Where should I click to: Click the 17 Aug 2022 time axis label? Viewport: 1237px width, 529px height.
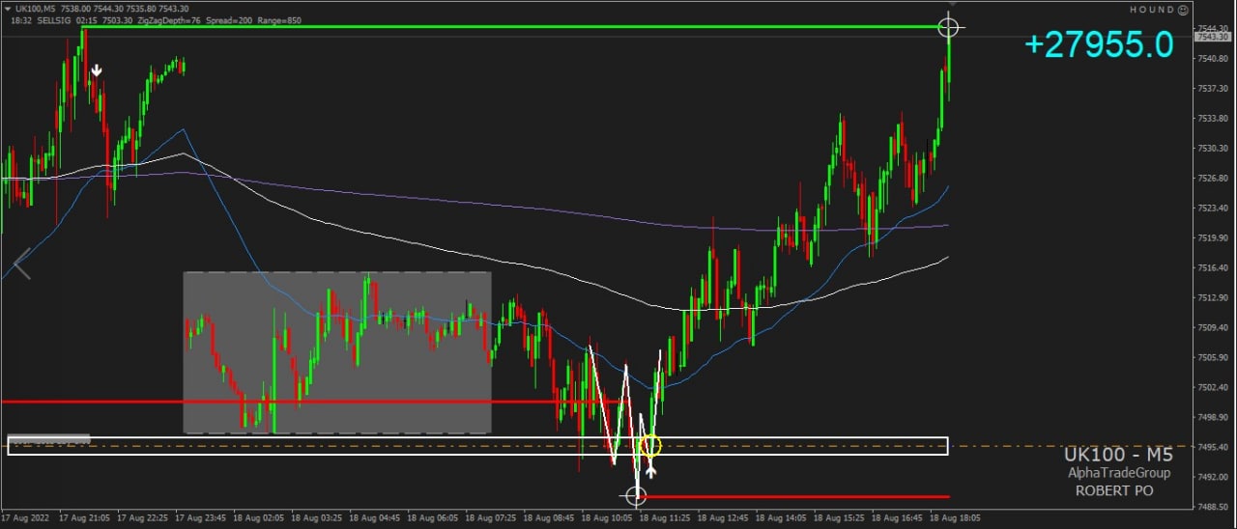(23, 517)
